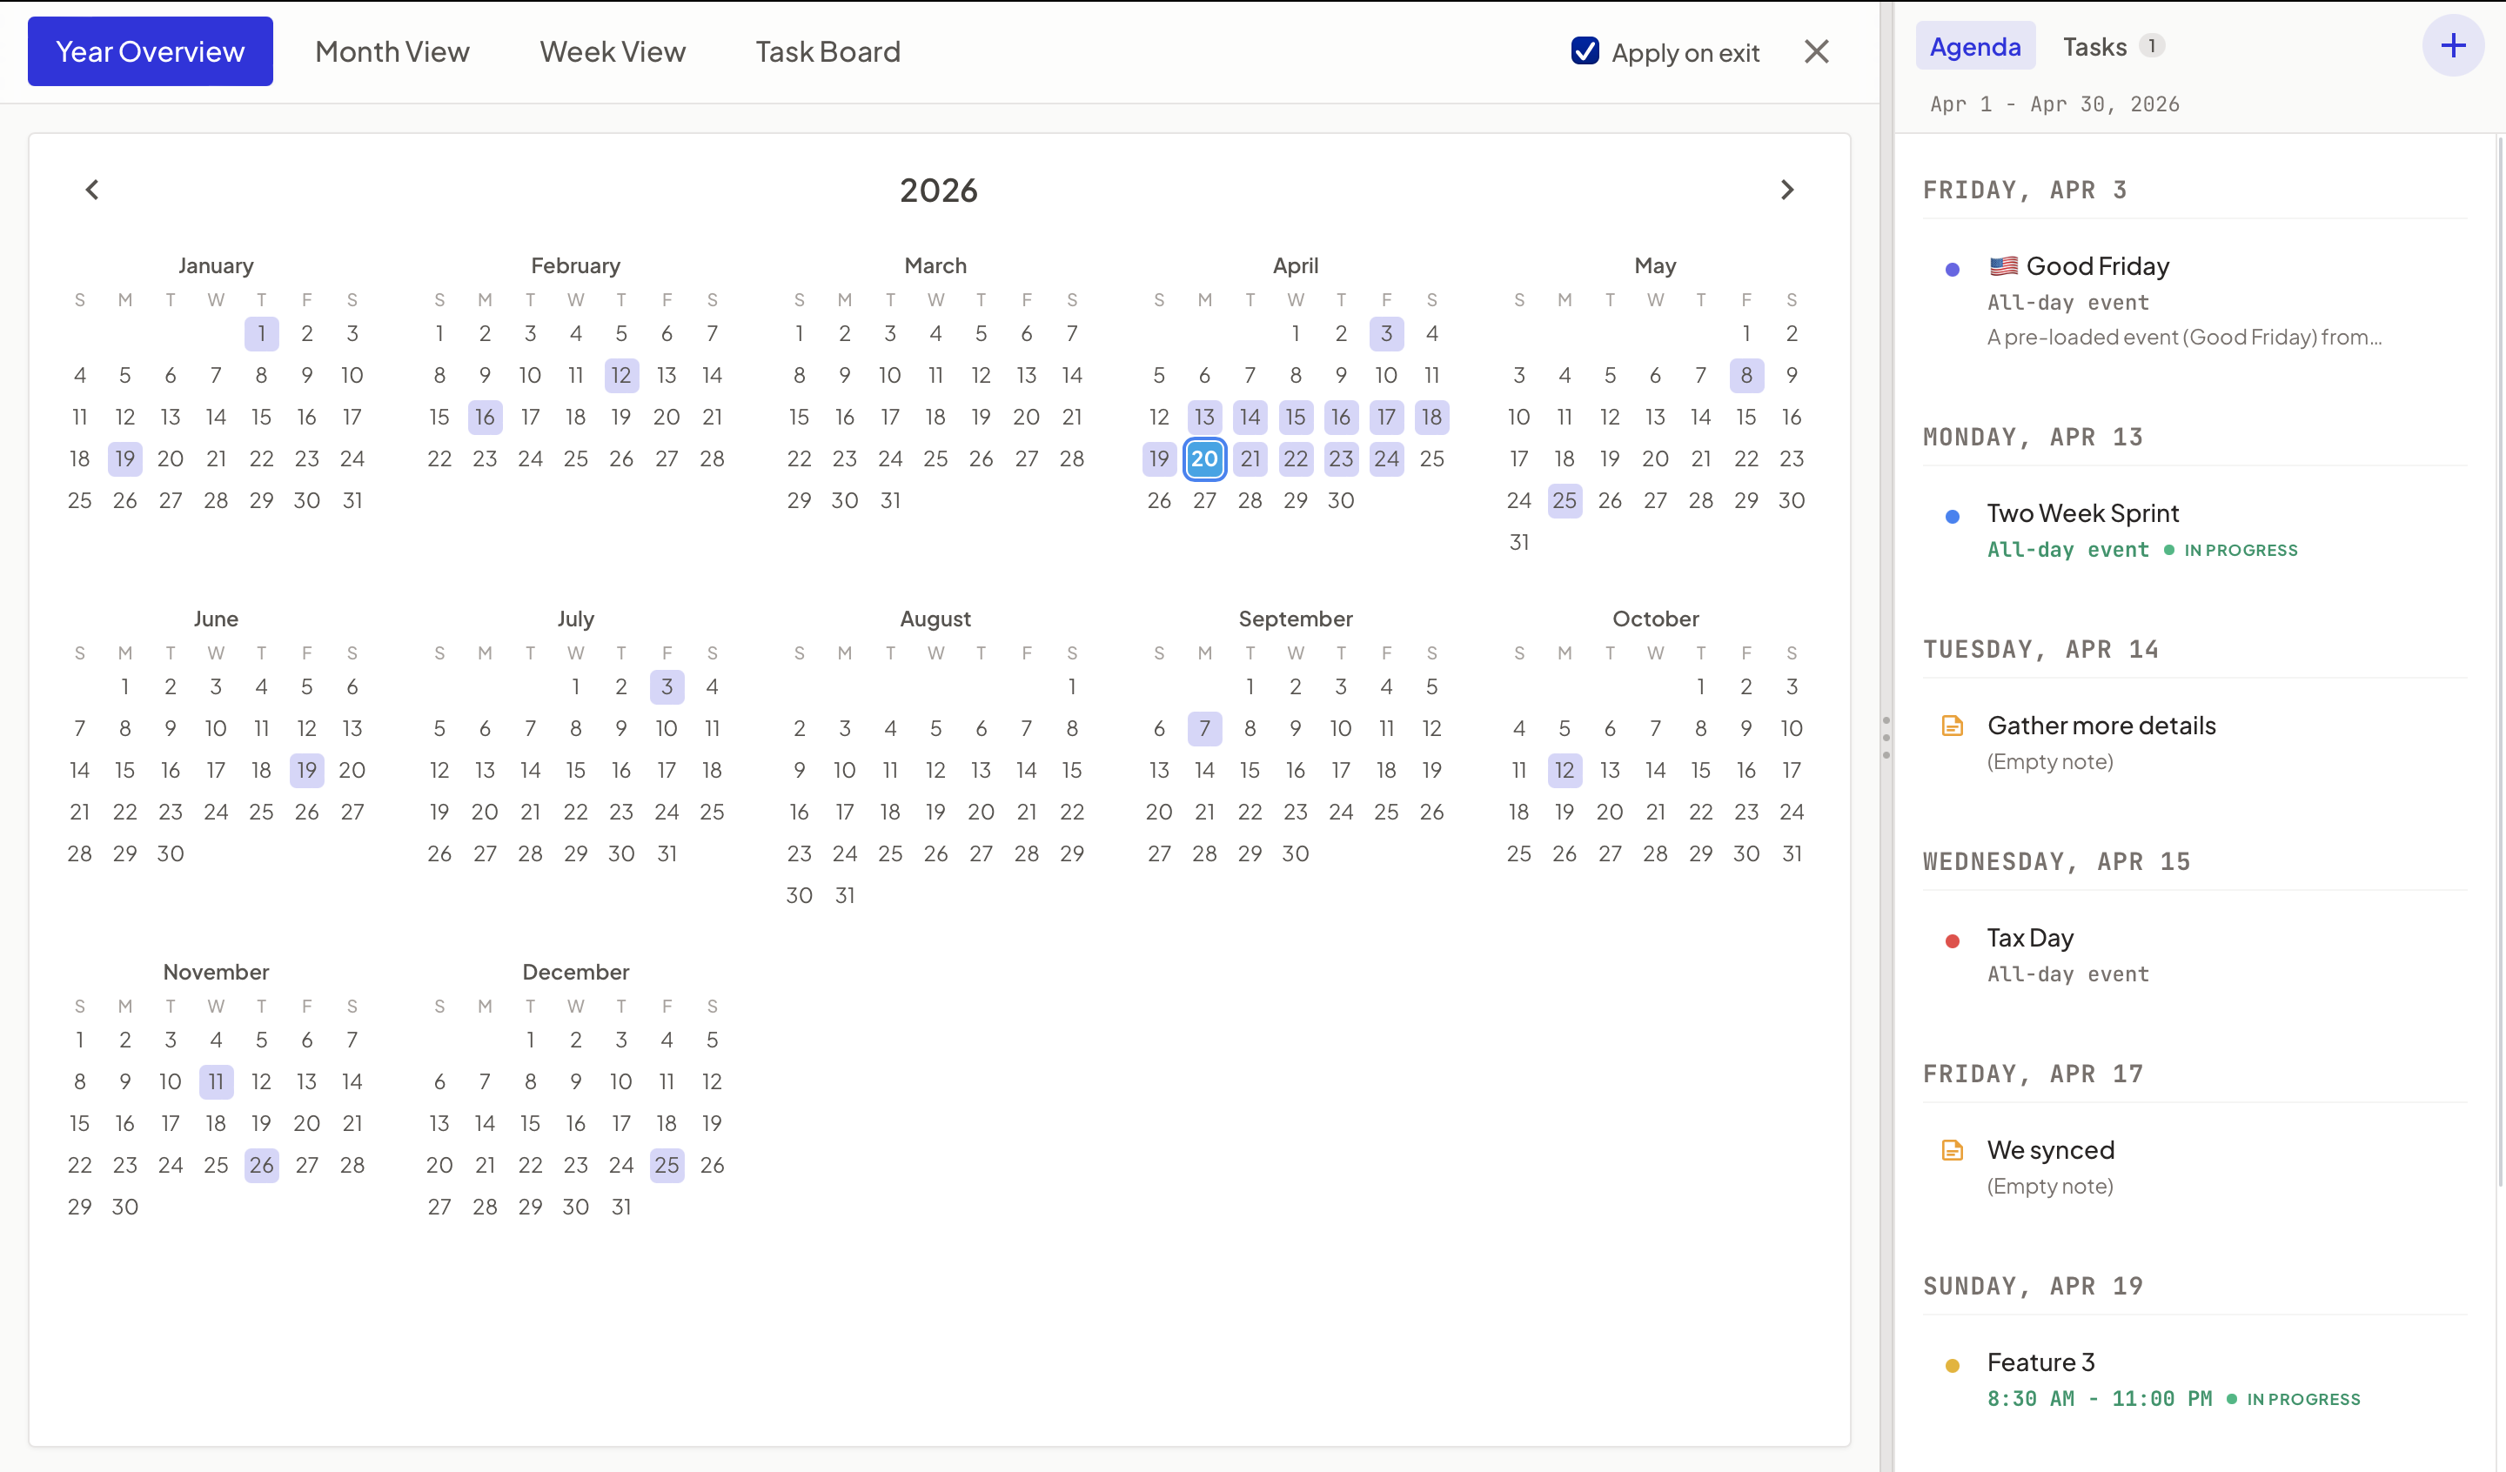Select November 11 highlighted date
This screenshot has width=2506, height=1472.
(216, 1081)
